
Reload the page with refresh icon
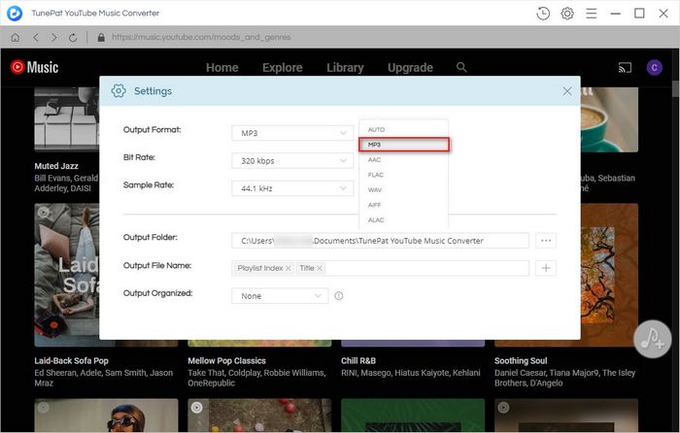point(73,38)
